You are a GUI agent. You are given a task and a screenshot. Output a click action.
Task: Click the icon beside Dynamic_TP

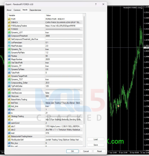tap(9, 66)
